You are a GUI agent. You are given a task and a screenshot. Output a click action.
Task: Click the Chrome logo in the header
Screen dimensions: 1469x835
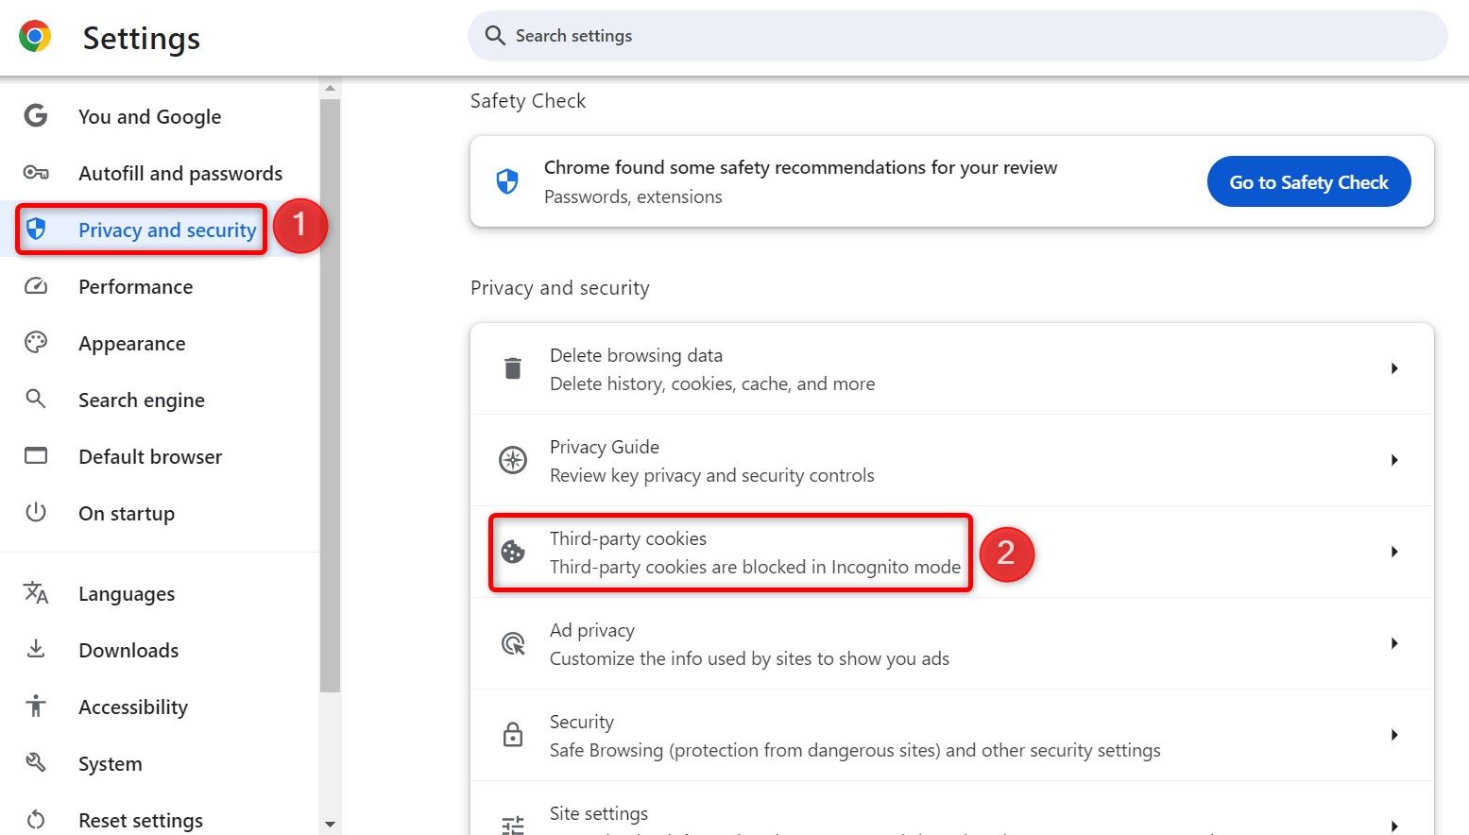click(34, 36)
